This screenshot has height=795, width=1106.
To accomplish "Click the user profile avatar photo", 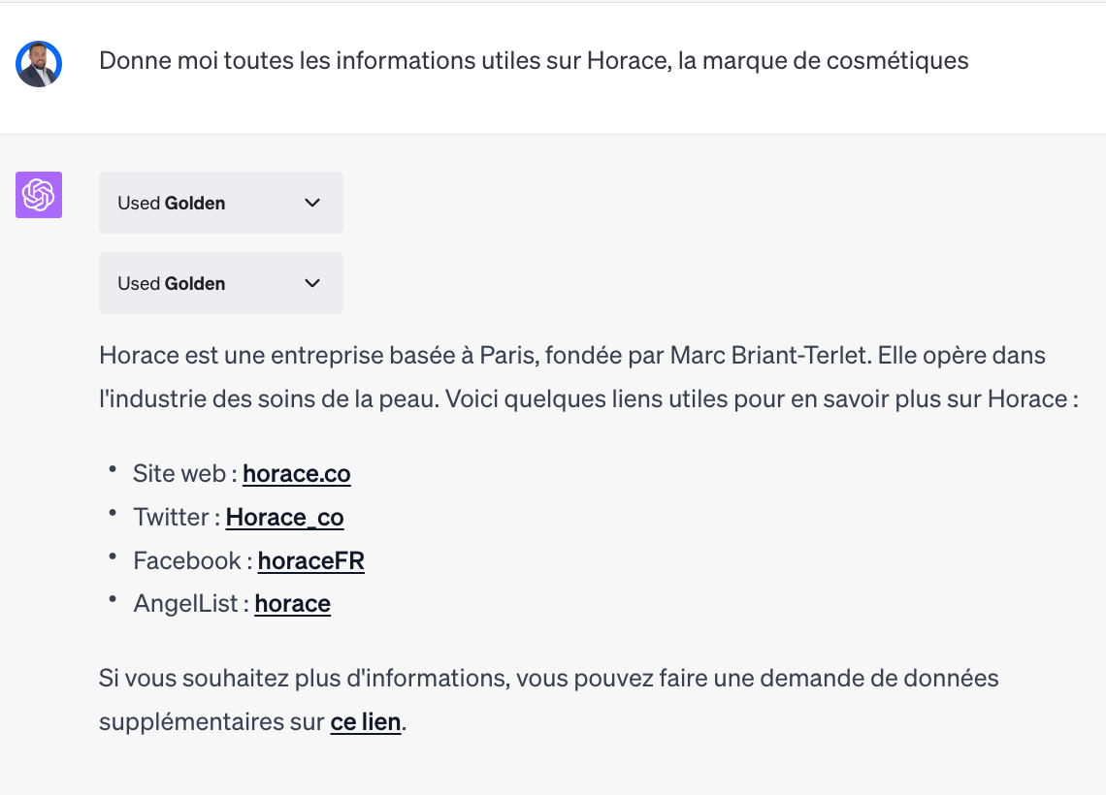I will coord(39,64).
